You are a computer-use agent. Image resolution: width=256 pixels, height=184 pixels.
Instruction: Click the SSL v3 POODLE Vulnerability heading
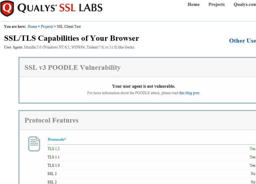73,67
